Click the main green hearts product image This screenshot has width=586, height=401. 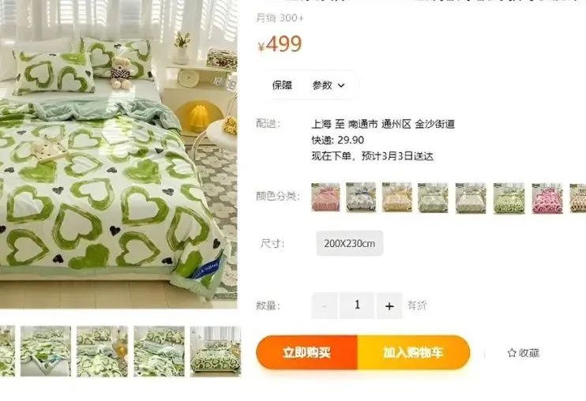[118, 154]
